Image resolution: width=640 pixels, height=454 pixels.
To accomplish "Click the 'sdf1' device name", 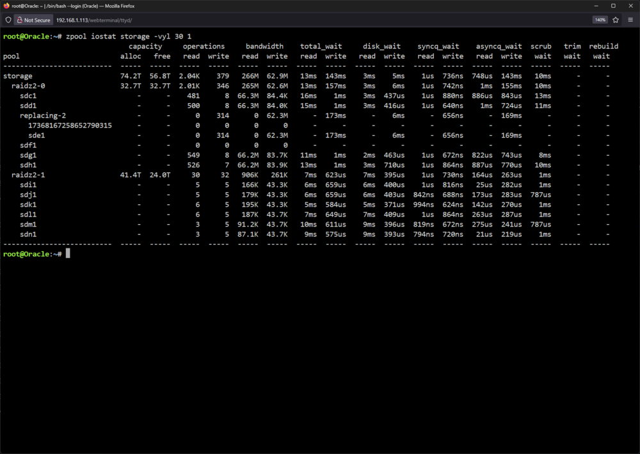I will point(28,145).
